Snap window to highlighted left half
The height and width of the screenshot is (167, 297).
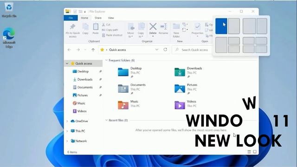221,26
